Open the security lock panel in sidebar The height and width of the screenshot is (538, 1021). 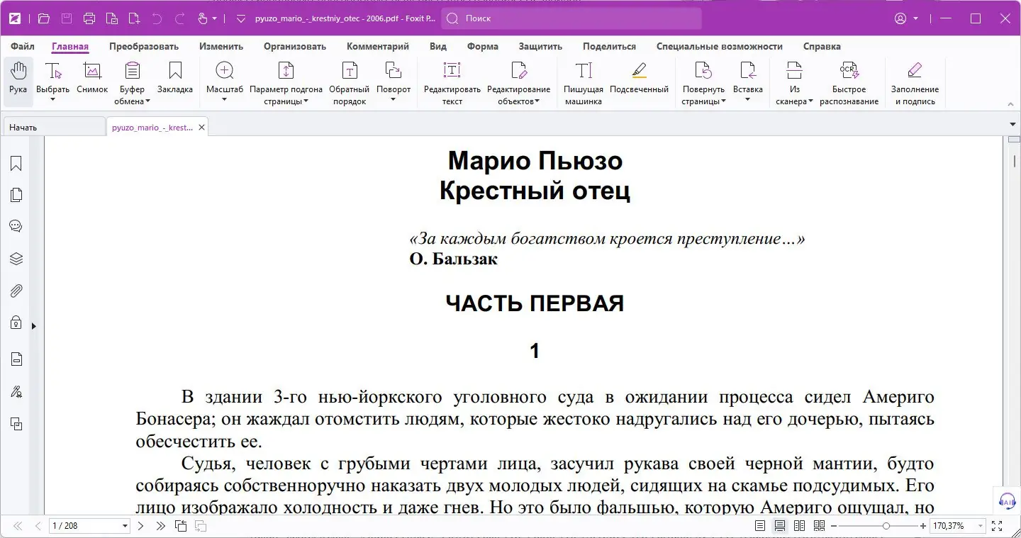(16, 323)
